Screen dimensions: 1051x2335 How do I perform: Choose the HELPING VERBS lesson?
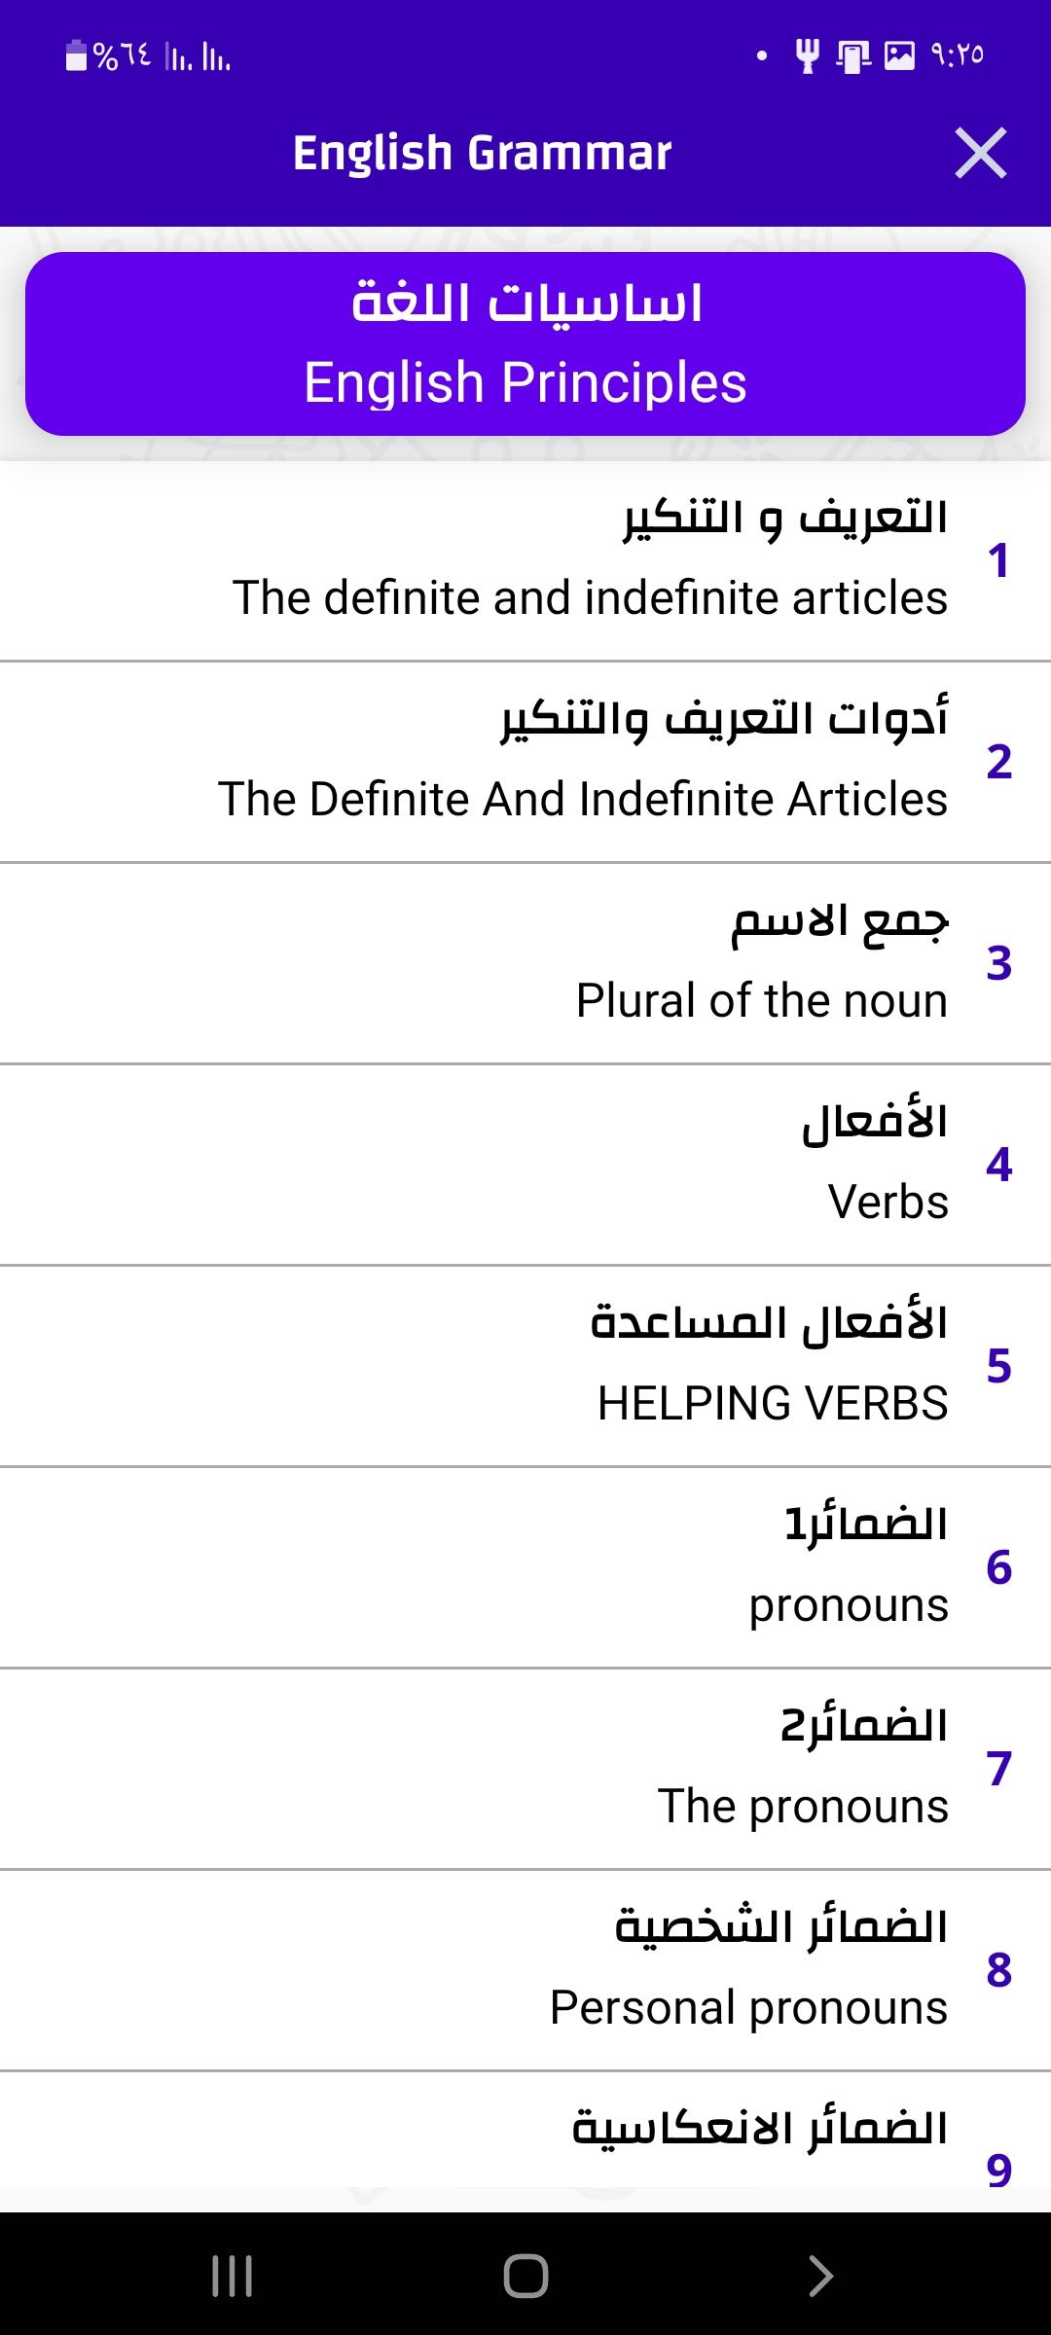tap(525, 1366)
